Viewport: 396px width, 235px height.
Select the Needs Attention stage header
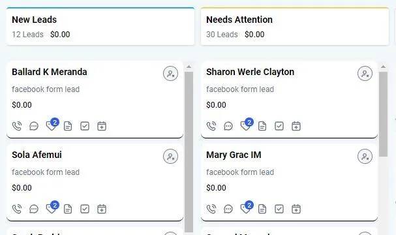point(295,27)
